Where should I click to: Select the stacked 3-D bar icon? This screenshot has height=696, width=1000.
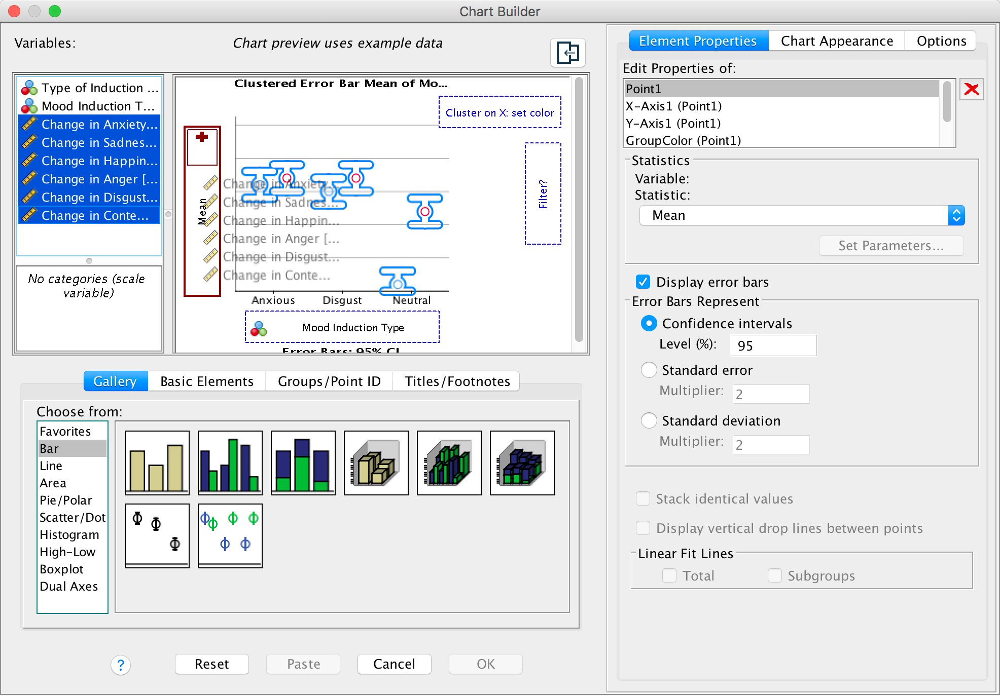[x=522, y=462]
